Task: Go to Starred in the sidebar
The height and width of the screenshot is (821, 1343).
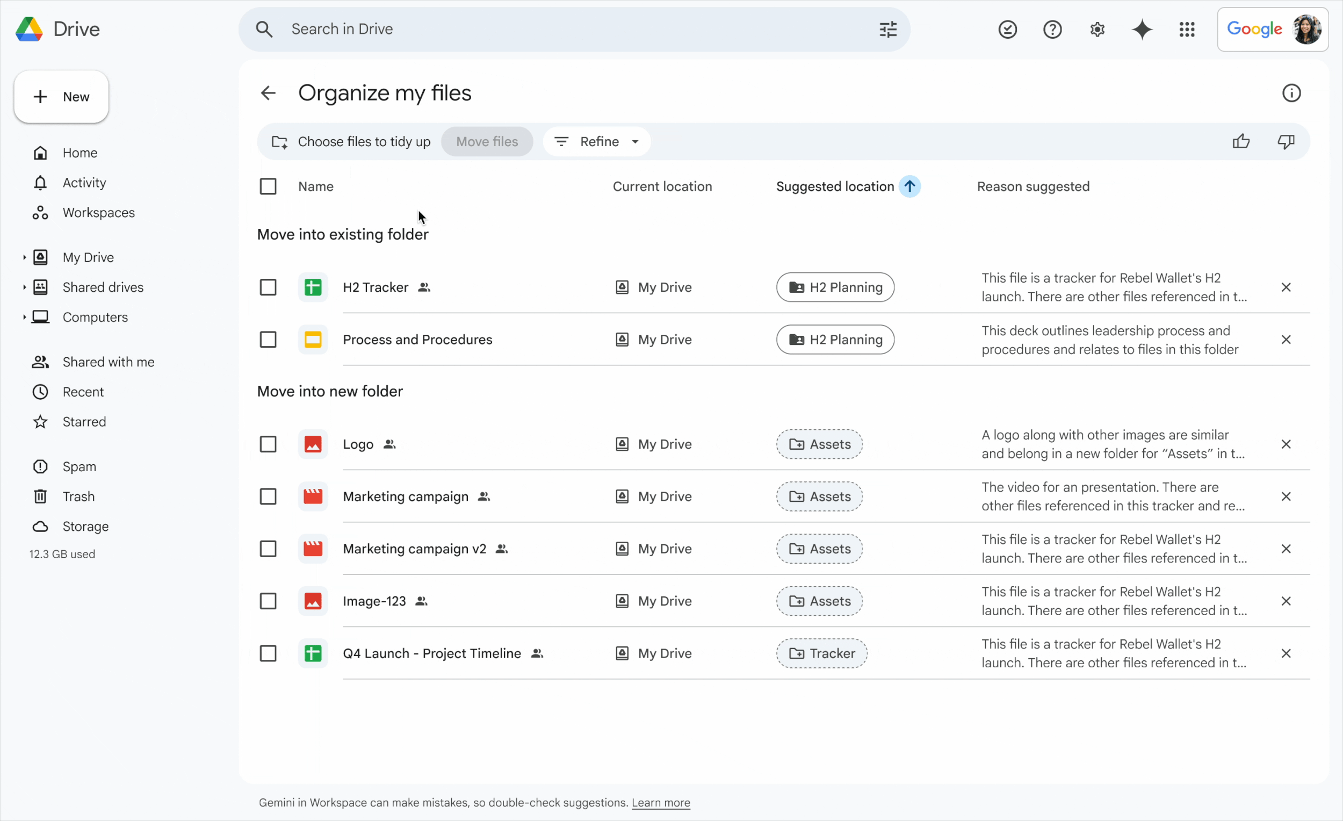Action: click(x=84, y=422)
